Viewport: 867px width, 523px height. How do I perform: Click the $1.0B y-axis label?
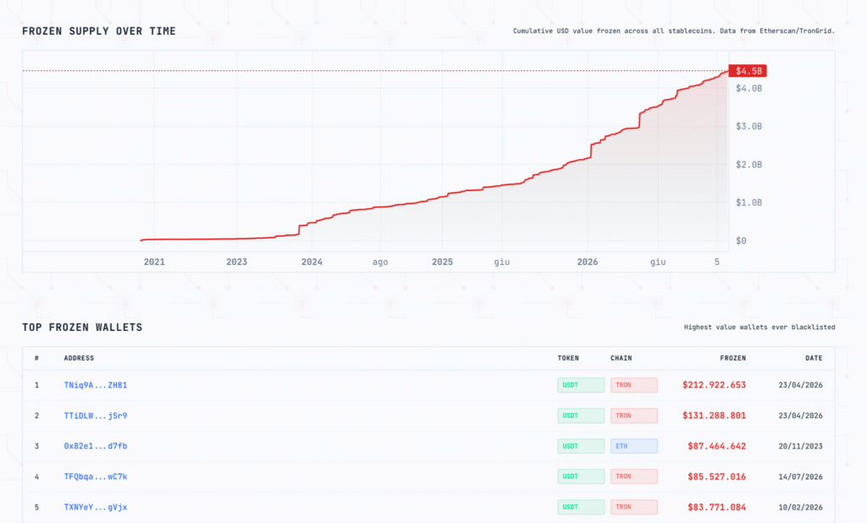coord(748,203)
